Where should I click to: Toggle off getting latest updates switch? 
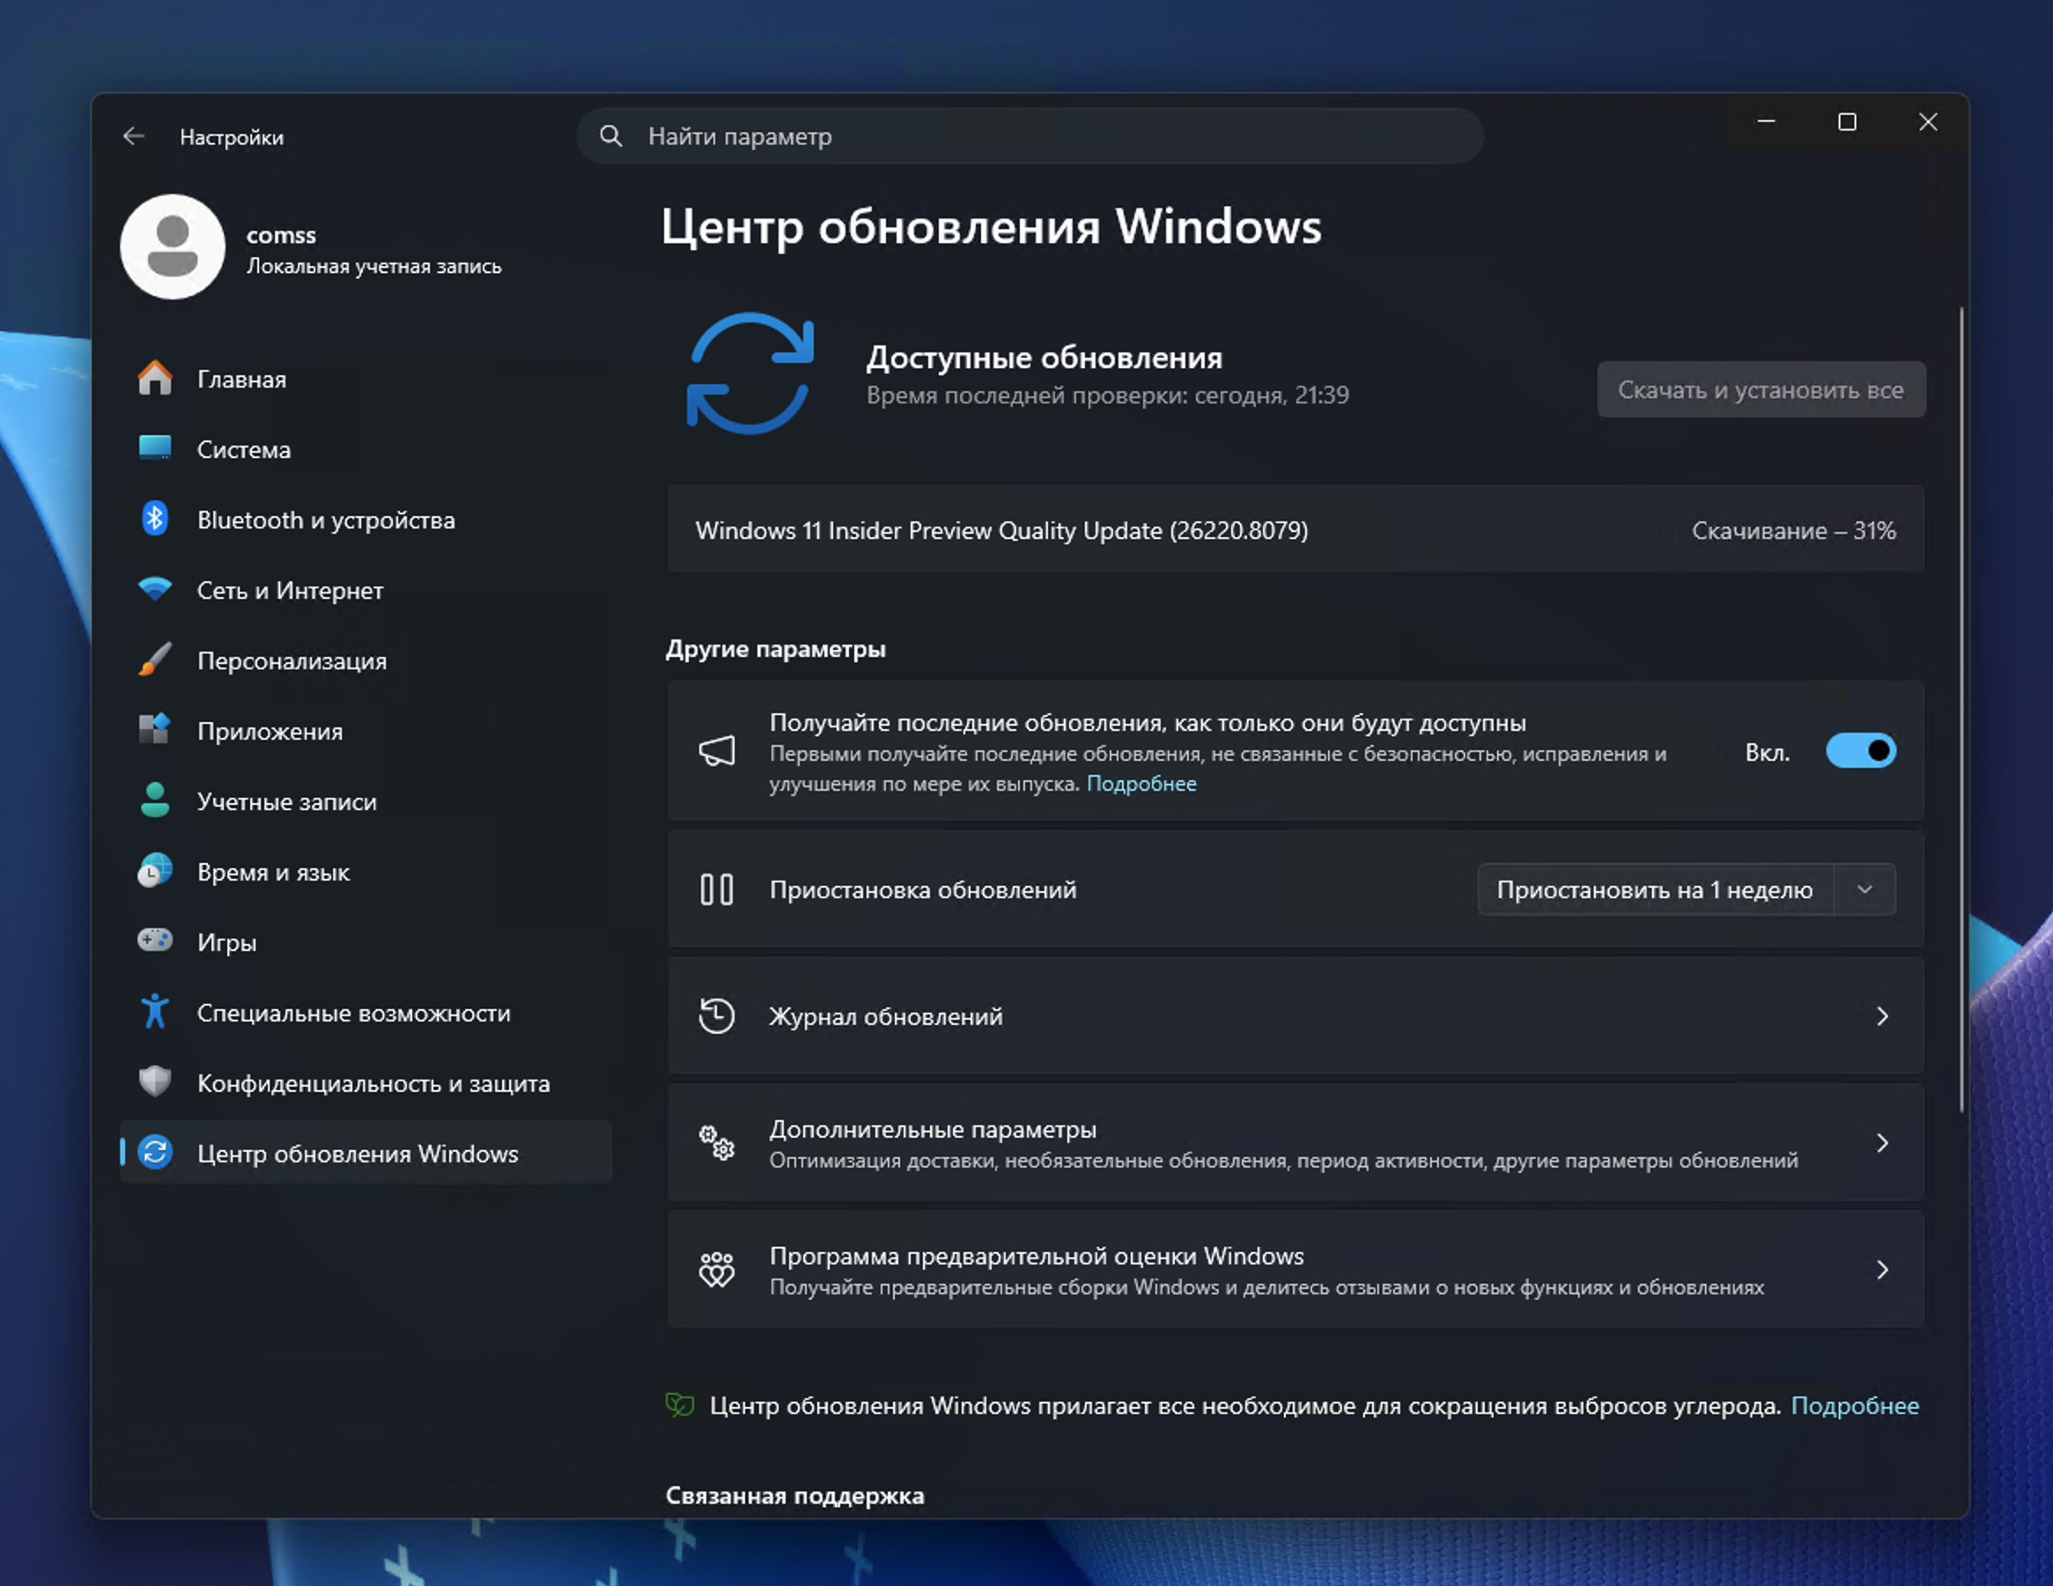(1861, 751)
